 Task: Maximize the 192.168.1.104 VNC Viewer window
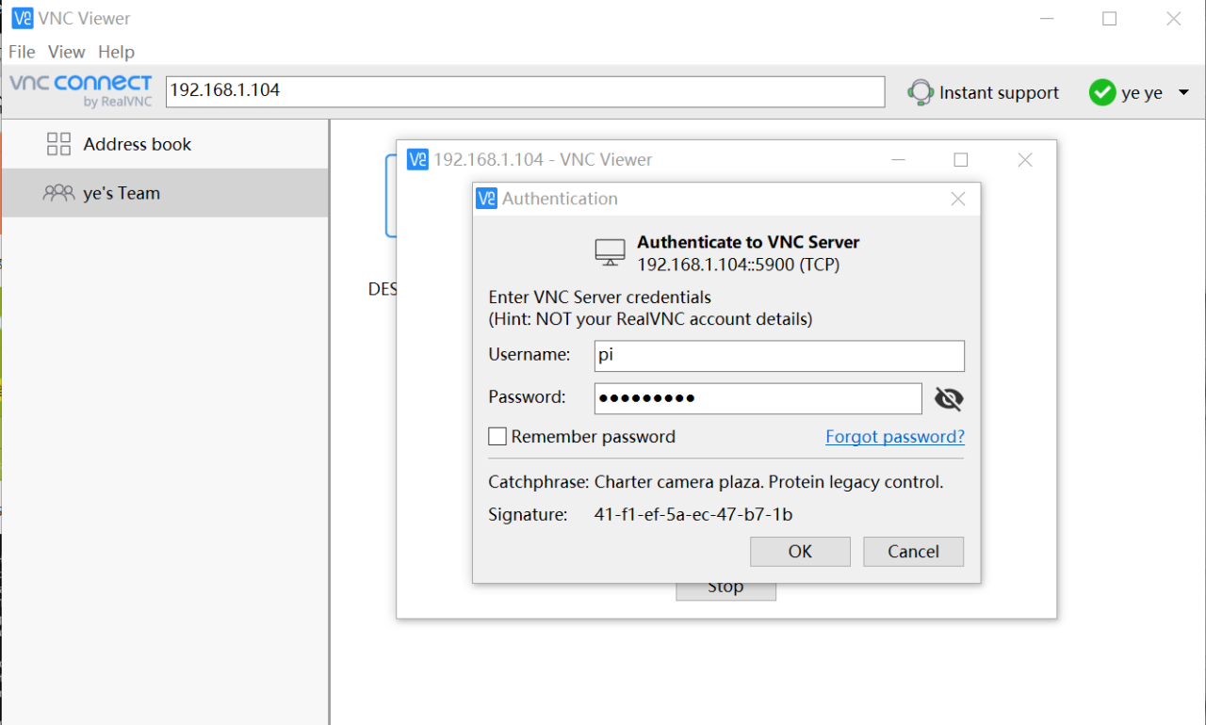(x=961, y=160)
